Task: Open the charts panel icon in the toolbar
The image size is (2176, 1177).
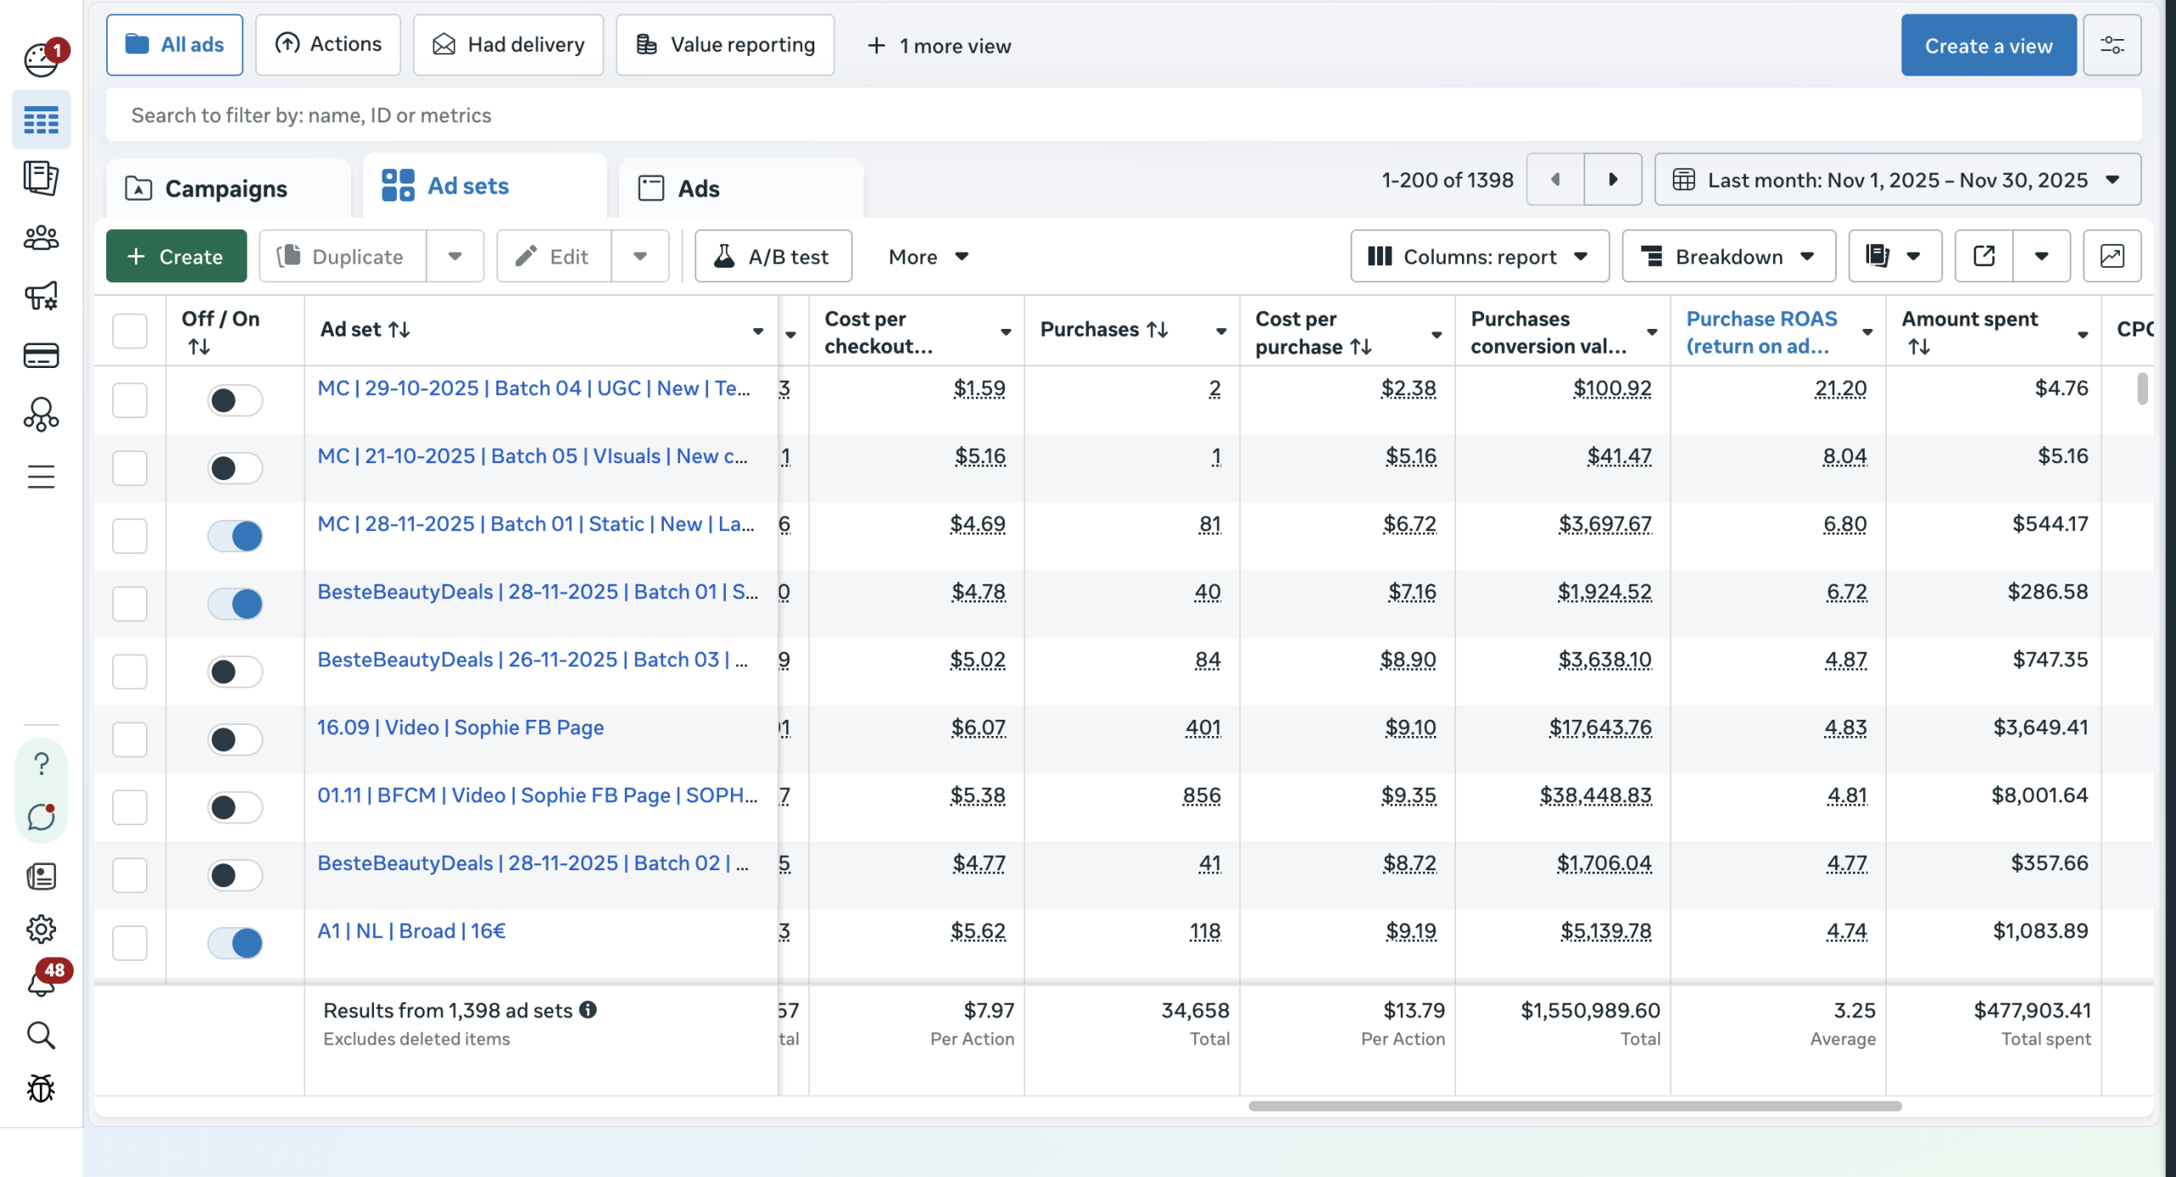Action: click(x=2111, y=256)
